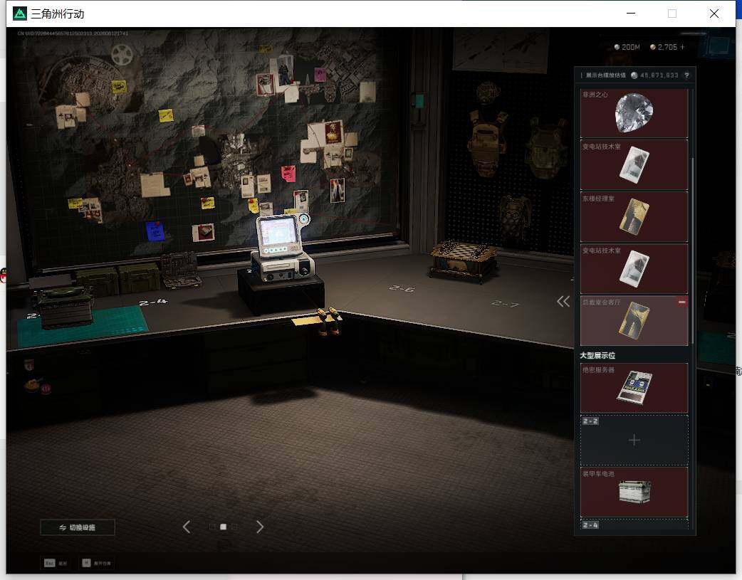The image size is (742, 580).
Task: Click the chess board box on the table
Action: 464,260
